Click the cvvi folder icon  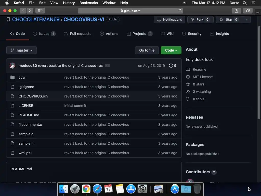pyautogui.click(x=12, y=77)
